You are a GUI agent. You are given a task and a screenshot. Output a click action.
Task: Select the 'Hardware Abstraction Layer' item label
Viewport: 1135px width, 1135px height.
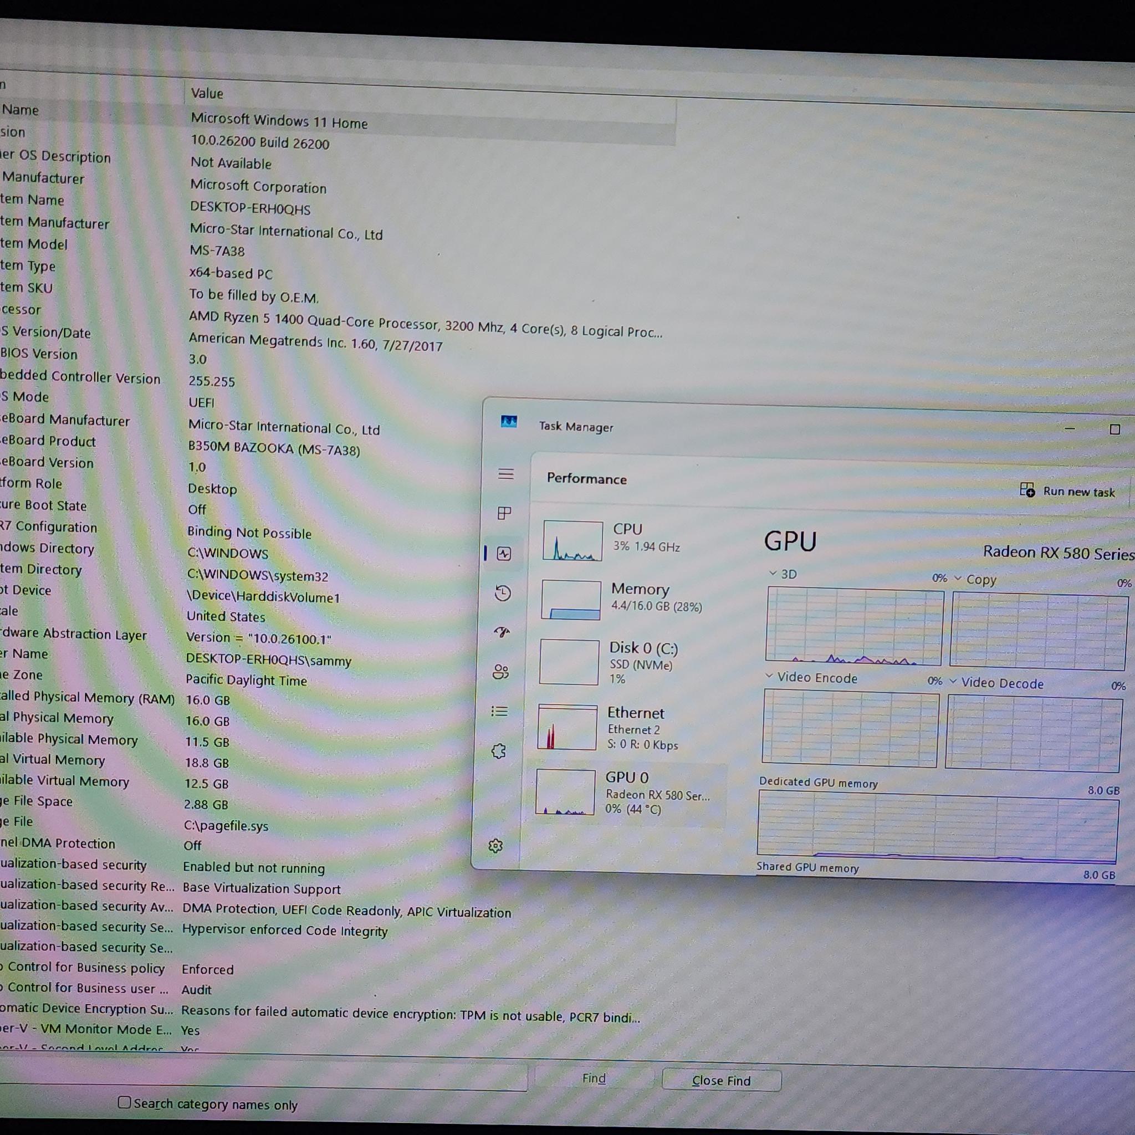[74, 634]
